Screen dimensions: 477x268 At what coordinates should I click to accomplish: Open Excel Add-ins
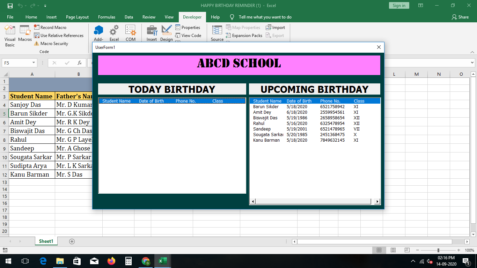114,33
